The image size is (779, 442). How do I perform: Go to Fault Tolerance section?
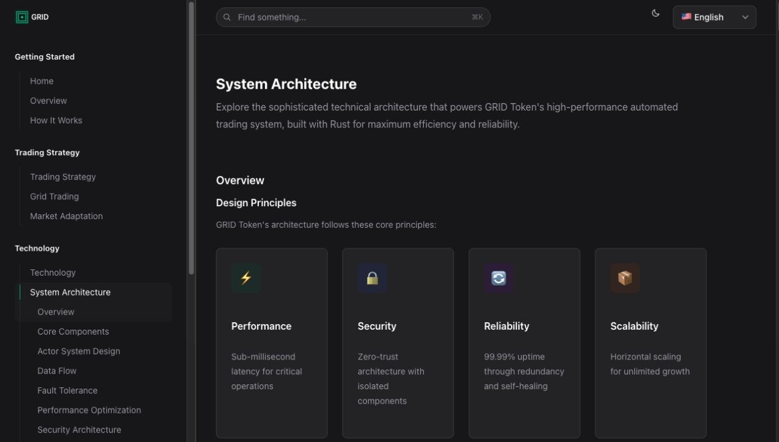pos(67,390)
